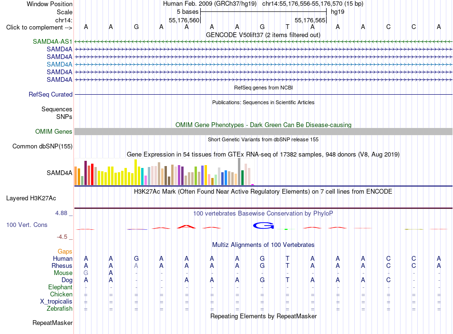Screen dimensions: 453x334
Task: Click the H3K27Ac Mark ENCODE title
Action: pos(263,192)
